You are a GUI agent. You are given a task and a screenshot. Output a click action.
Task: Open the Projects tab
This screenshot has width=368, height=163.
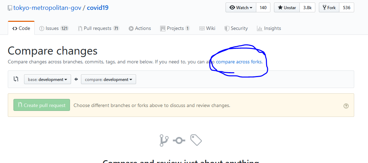[x=175, y=28]
